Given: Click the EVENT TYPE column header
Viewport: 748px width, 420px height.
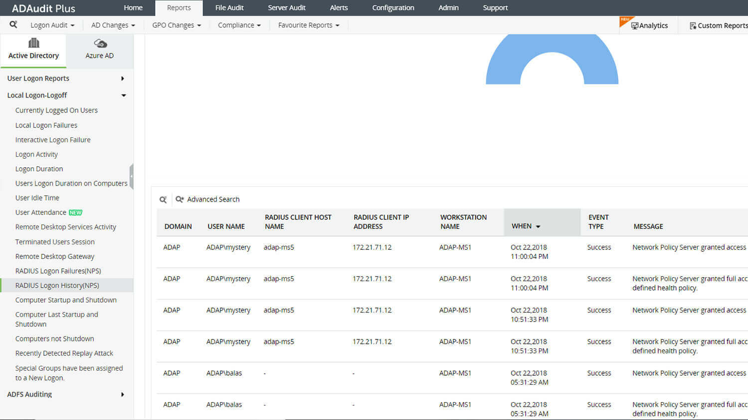Looking at the screenshot, I should (598, 222).
